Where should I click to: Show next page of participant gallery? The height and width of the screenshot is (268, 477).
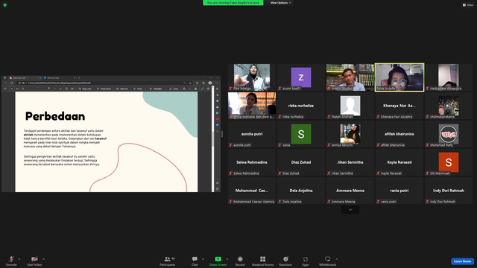[x=350, y=210]
